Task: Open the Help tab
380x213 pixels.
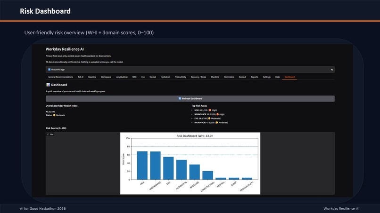Action: (278, 77)
